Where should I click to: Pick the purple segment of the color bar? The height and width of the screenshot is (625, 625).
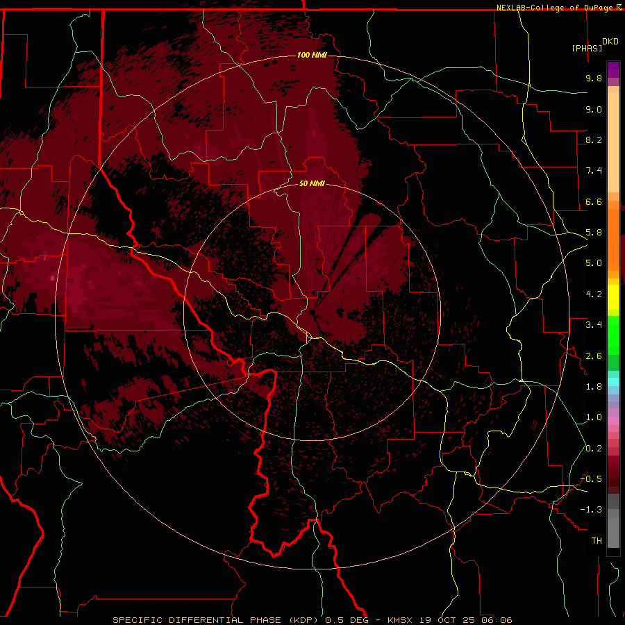point(613,70)
